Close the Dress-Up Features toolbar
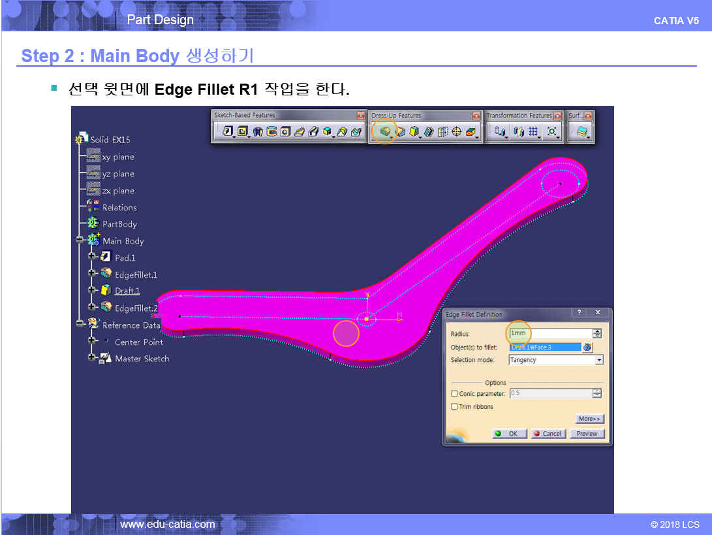 (476, 116)
